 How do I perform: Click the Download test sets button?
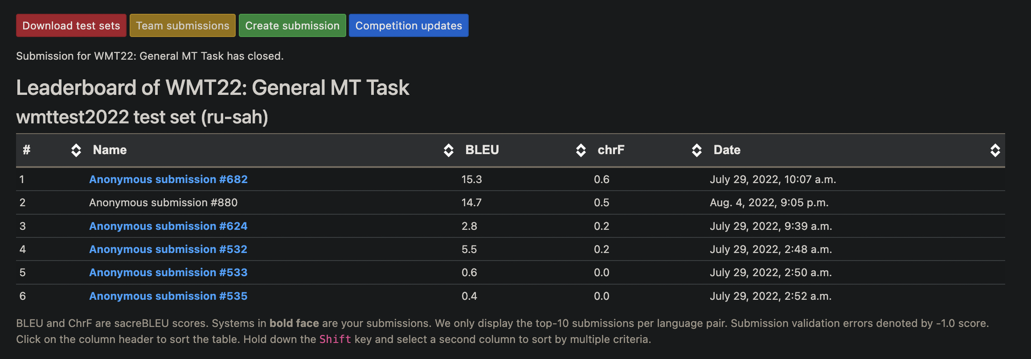[x=71, y=25]
